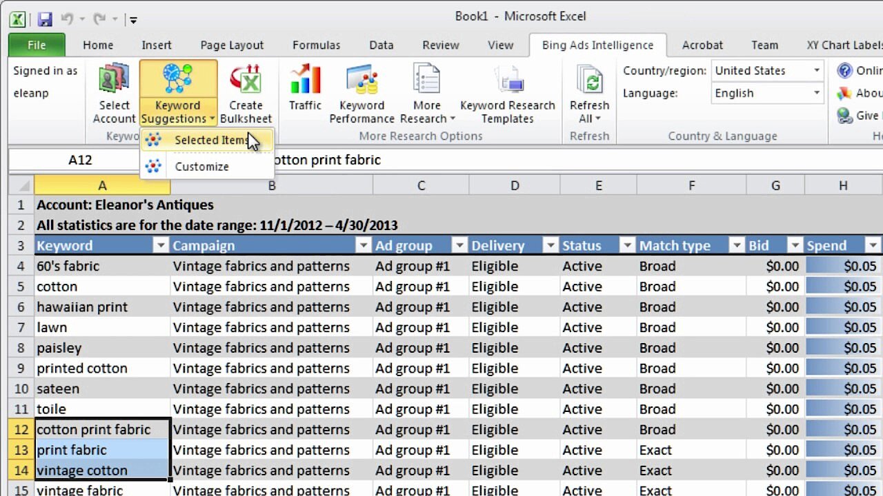Open Match type column filter dropdown
Image resolution: width=883 pixels, height=496 pixels.
pos(737,246)
